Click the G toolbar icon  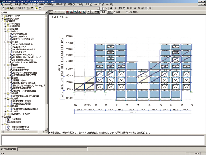111,8
